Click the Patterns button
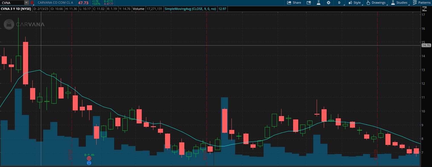This screenshot has width=432, height=167. point(422,3)
